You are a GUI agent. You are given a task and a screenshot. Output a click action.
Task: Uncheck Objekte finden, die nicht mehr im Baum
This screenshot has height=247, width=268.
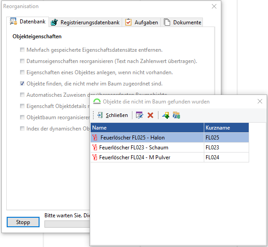point(22,84)
